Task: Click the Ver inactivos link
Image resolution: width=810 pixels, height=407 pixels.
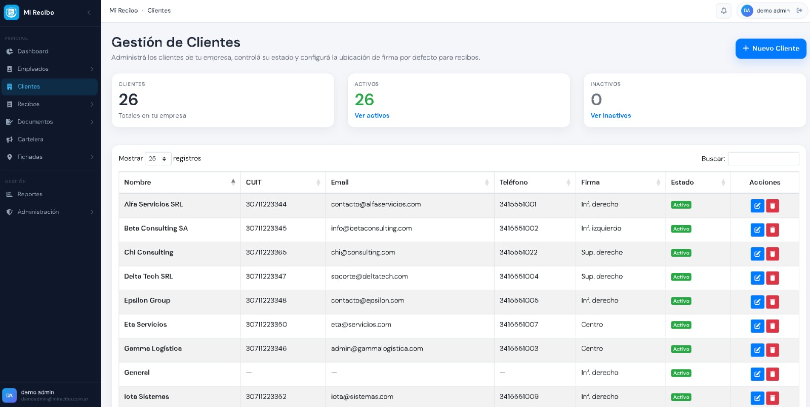Action: [611, 116]
